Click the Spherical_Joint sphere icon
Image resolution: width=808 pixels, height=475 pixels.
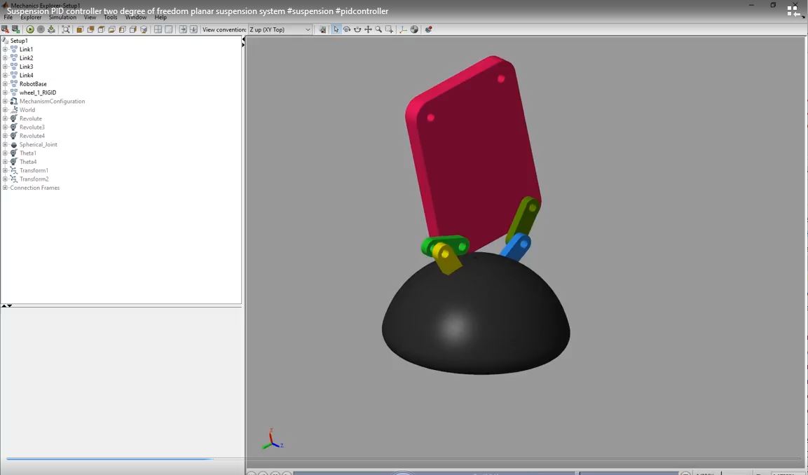(x=14, y=145)
